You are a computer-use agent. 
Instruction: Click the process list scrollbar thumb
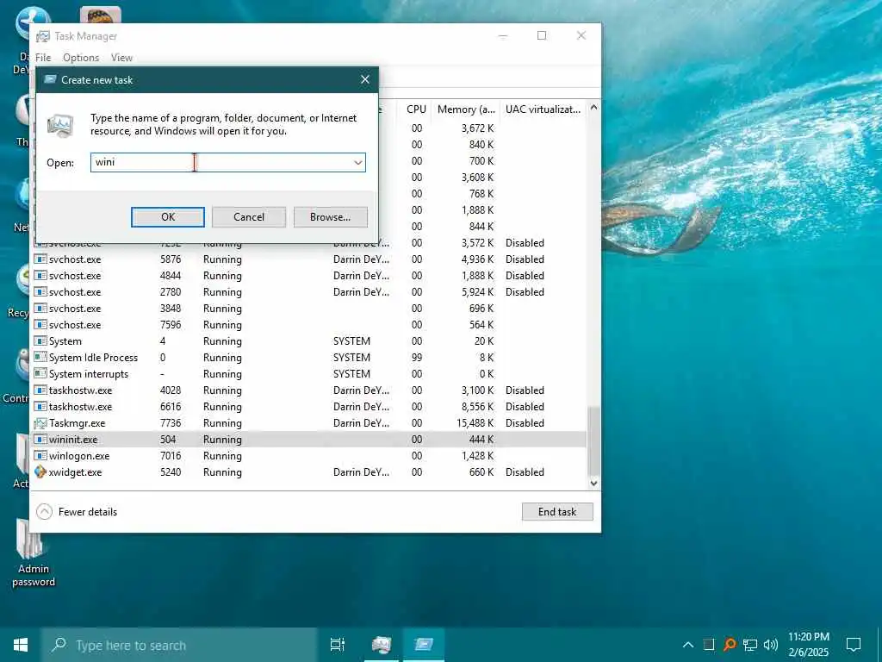pyautogui.click(x=593, y=441)
